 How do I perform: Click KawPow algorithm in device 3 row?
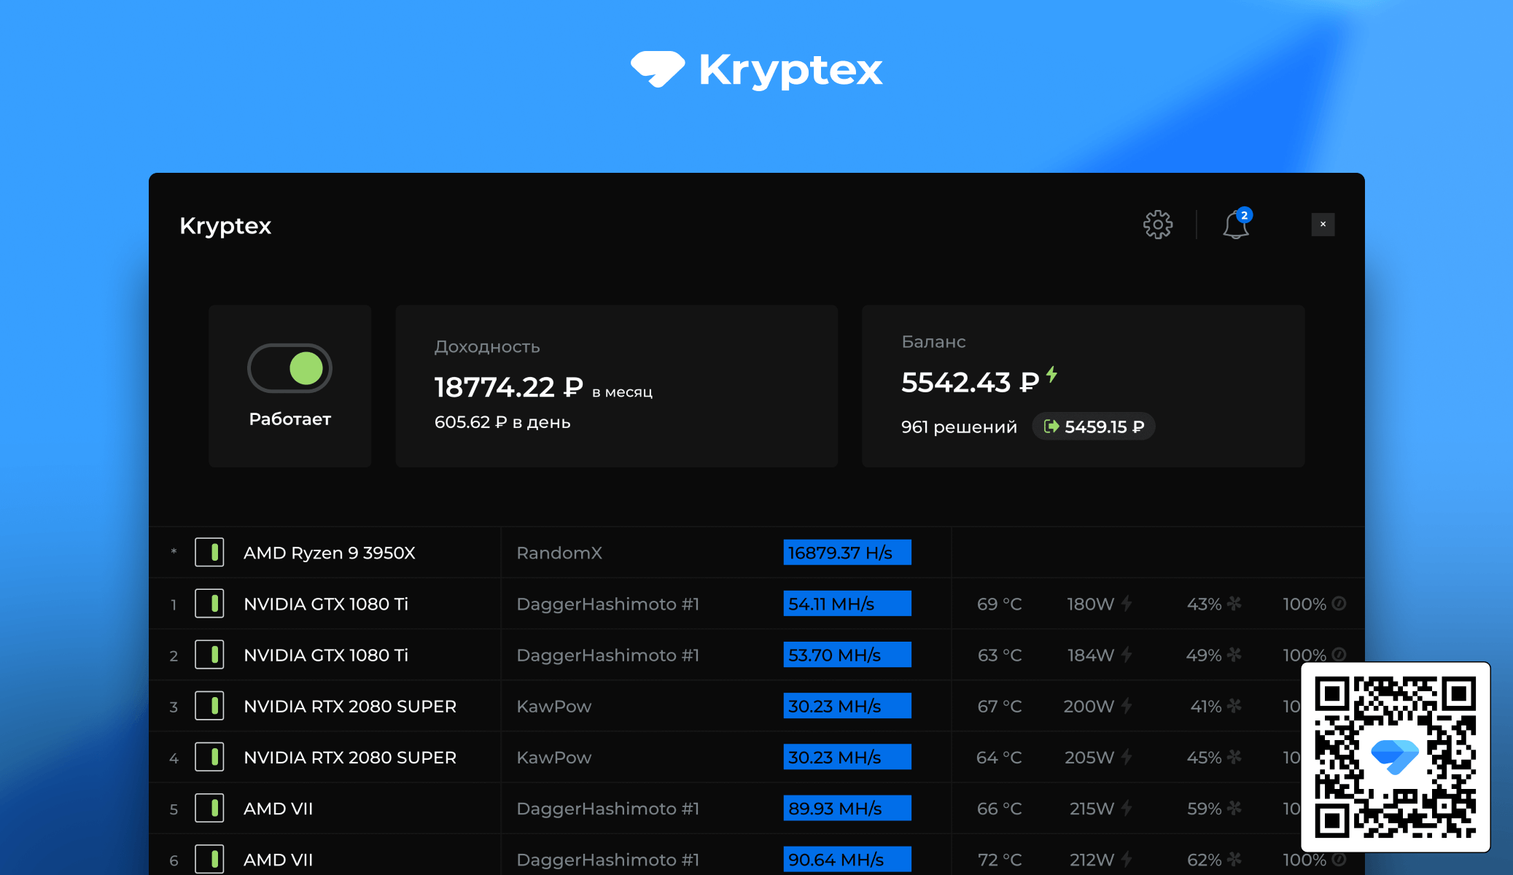(x=553, y=706)
